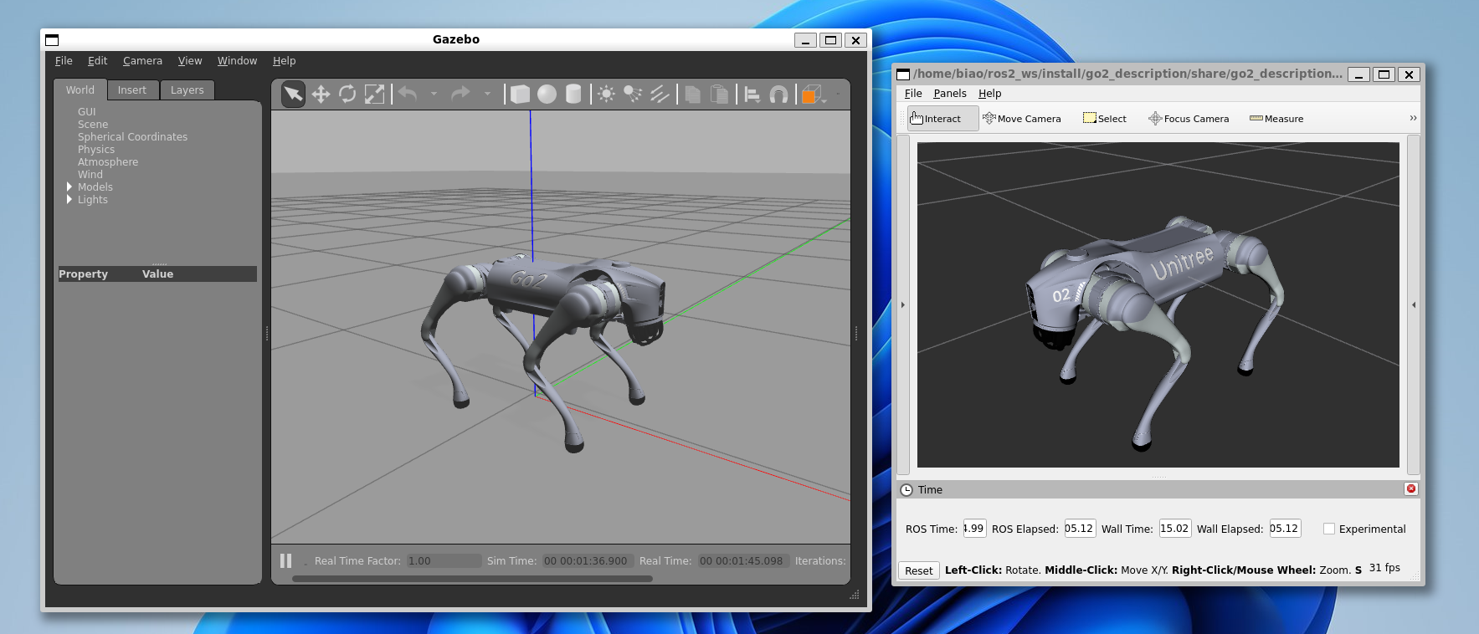Insert a box shape in Gazebo
This screenshot has height=634, width=1479.
tap(520, 95)
